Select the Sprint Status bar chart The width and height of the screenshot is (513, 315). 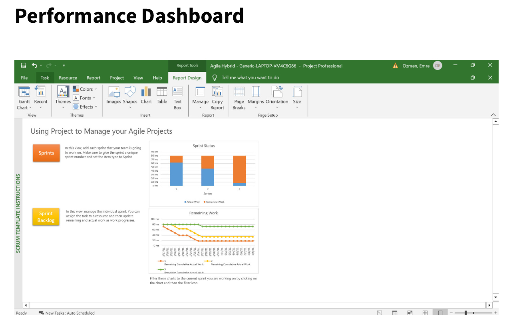click(x=204, y=173)
